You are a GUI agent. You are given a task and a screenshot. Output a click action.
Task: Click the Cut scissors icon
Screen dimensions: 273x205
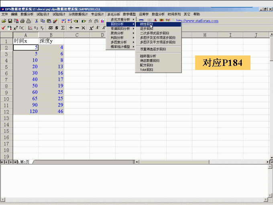37,21
